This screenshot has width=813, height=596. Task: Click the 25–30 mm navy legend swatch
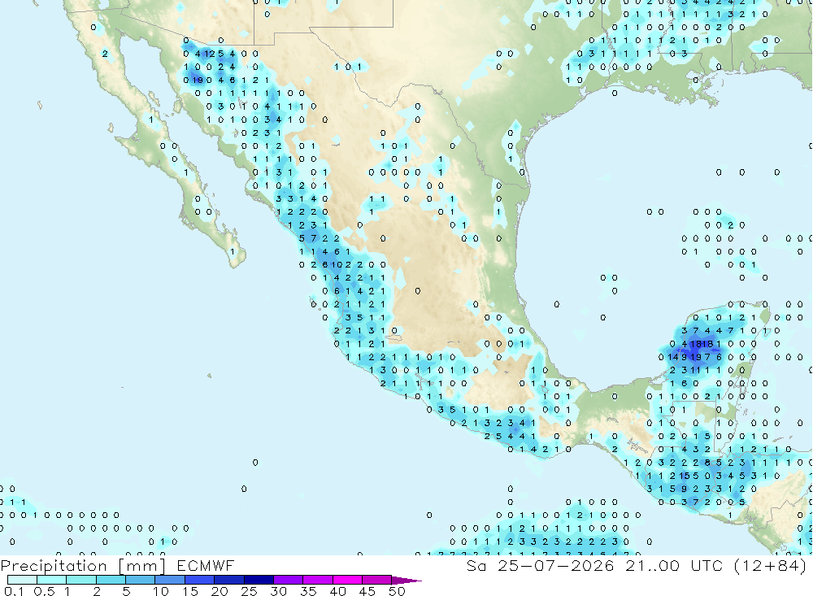pos(259,580)
